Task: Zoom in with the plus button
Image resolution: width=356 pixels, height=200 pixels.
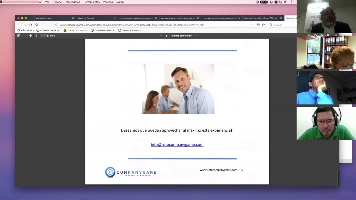Action: pos(166,36)
